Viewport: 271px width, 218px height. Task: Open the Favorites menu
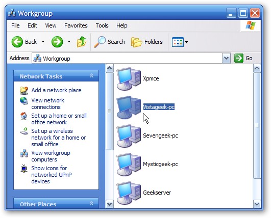click(x=76, y=25)
